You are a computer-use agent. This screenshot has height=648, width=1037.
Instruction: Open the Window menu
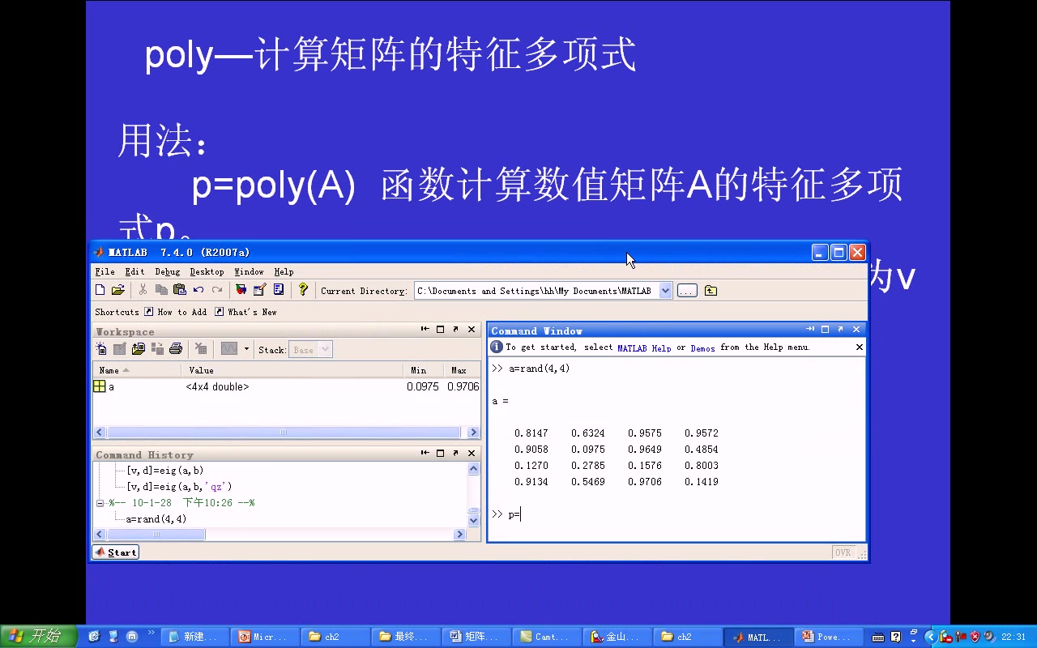[x=249, y=272]
